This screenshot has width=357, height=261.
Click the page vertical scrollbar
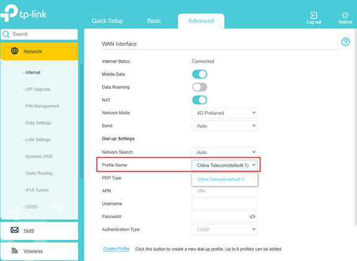pos(356,128)
